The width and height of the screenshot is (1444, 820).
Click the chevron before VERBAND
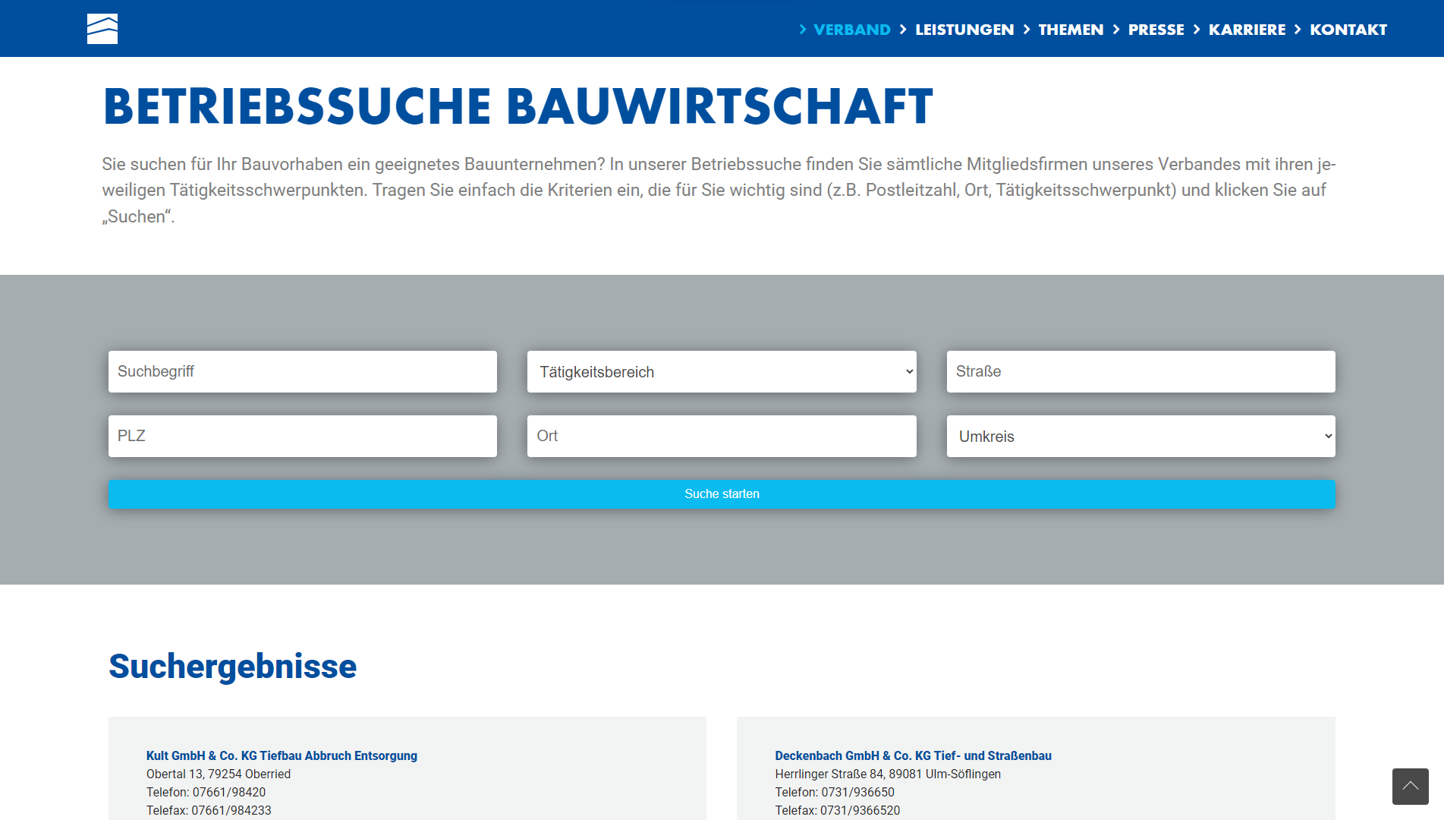(x=803, y=30)
